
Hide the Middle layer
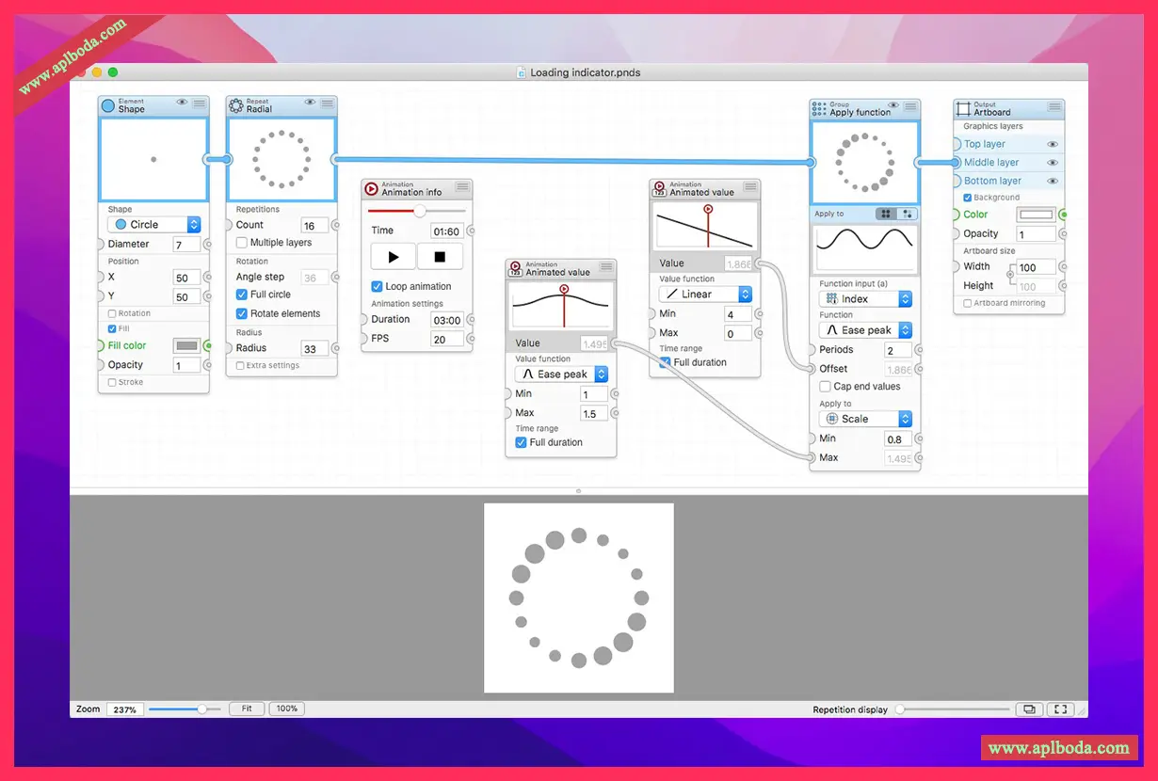click(1053, 163)
